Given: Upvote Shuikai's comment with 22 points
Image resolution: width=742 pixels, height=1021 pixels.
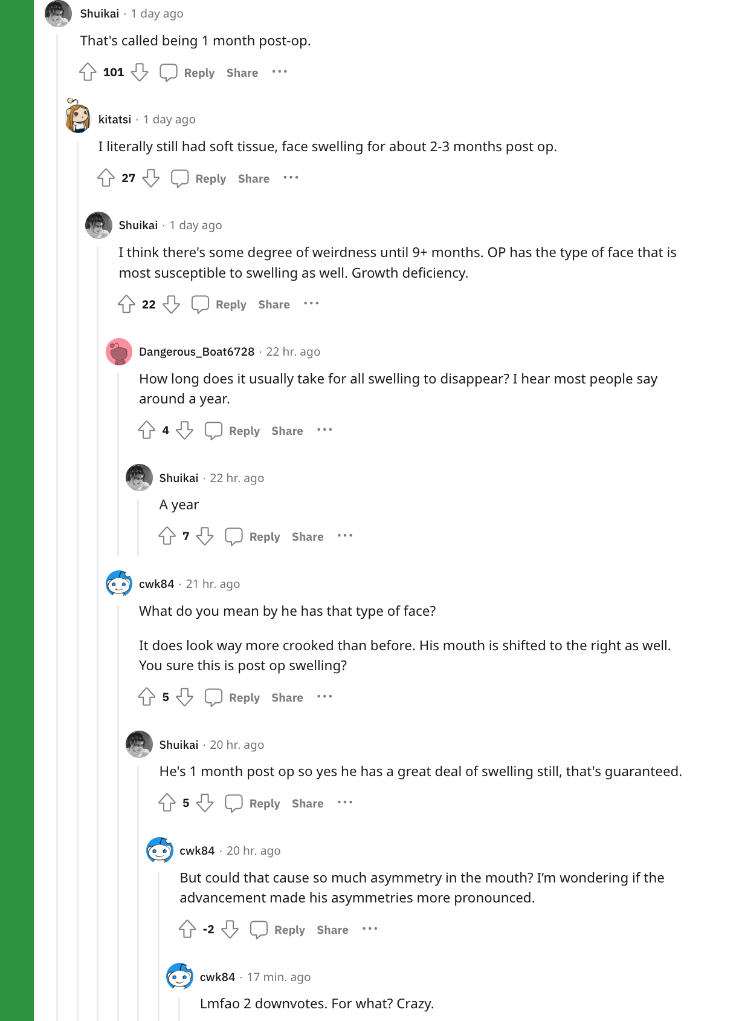Looking at the screenshot, I should (126, 304).
